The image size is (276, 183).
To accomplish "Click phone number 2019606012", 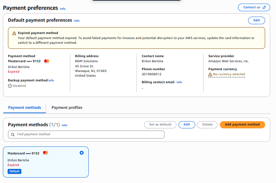I will 151,74.
